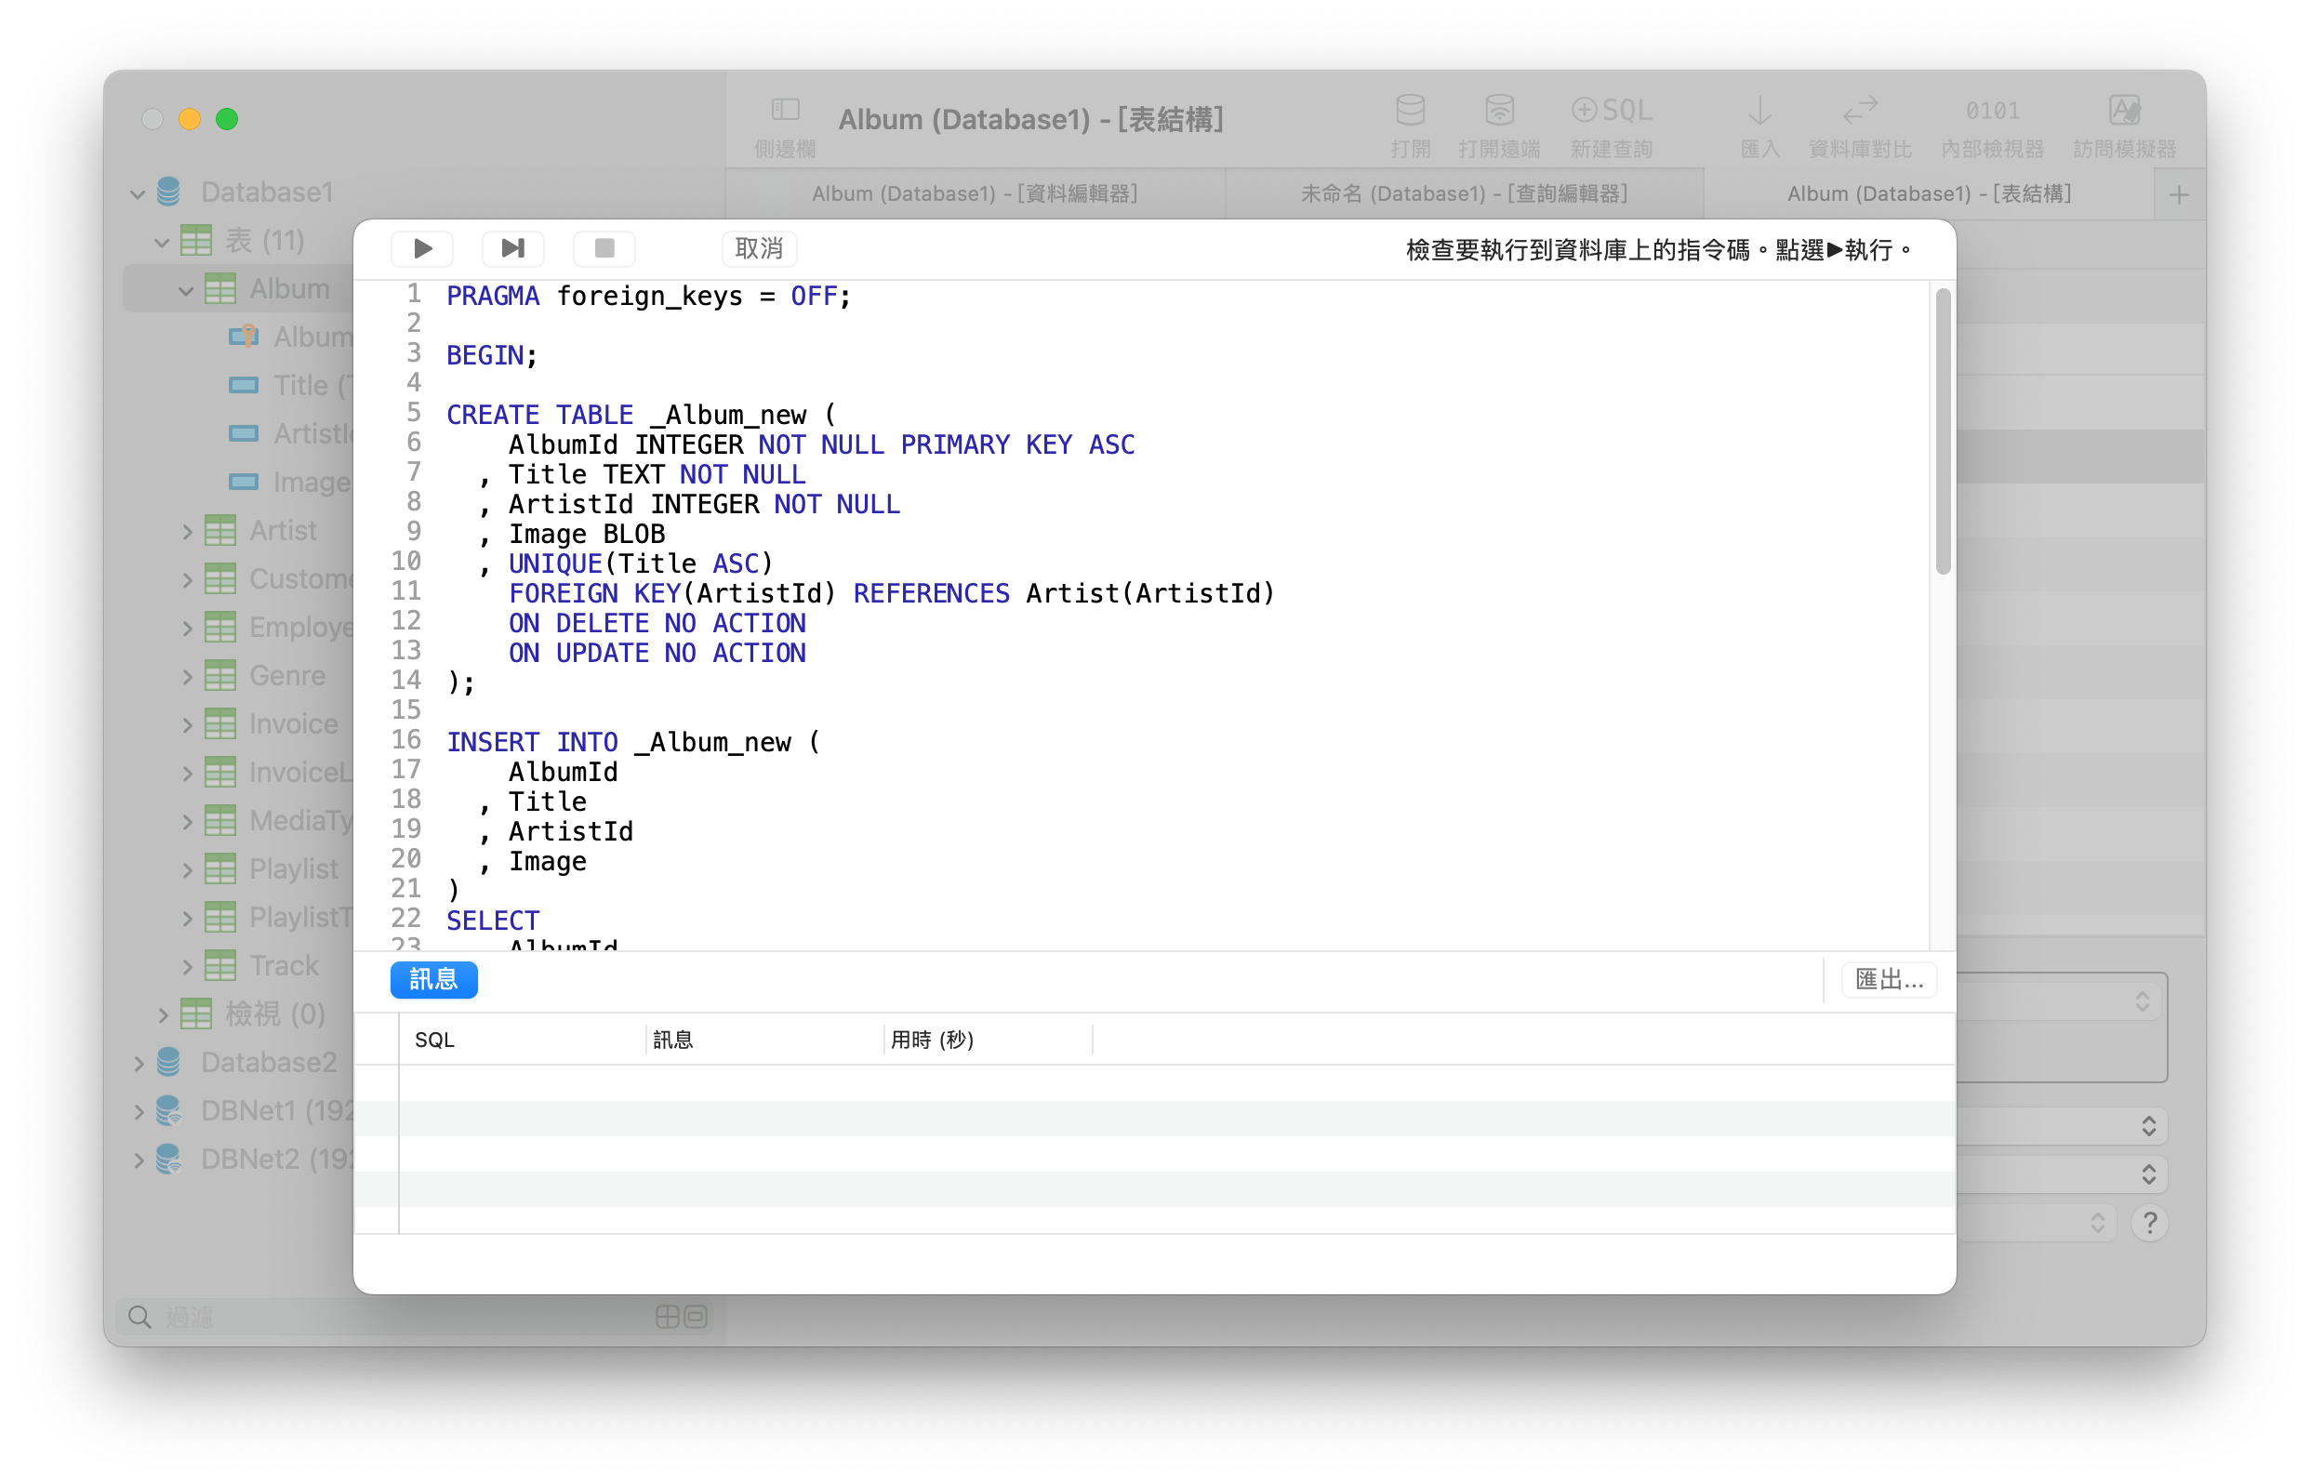Screen dimensions: 2310x1484
Task: Click the 取消 (Cancel) button
Action: click(760, 249)
